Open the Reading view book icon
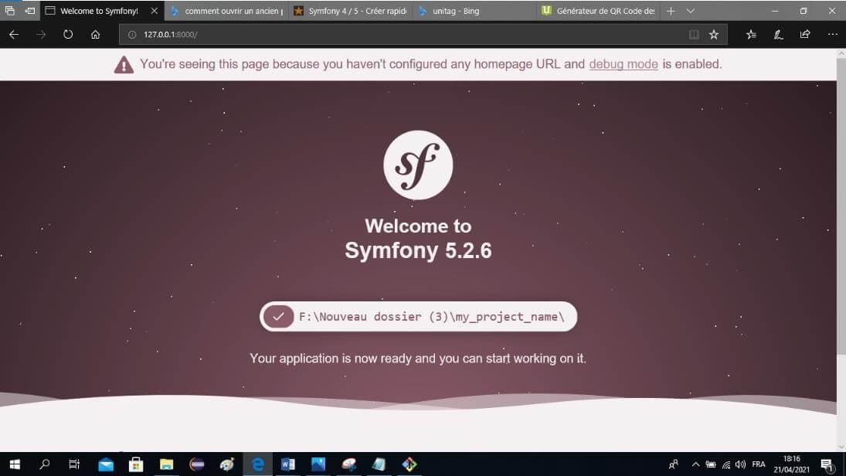Image resolution: width=846 pixels, height=476 pixels. 694,34
